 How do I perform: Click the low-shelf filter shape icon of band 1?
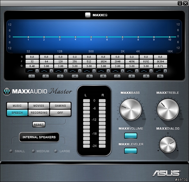coord(30,71)
